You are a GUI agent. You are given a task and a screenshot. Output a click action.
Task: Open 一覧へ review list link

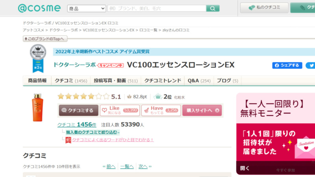coord(127,166)
